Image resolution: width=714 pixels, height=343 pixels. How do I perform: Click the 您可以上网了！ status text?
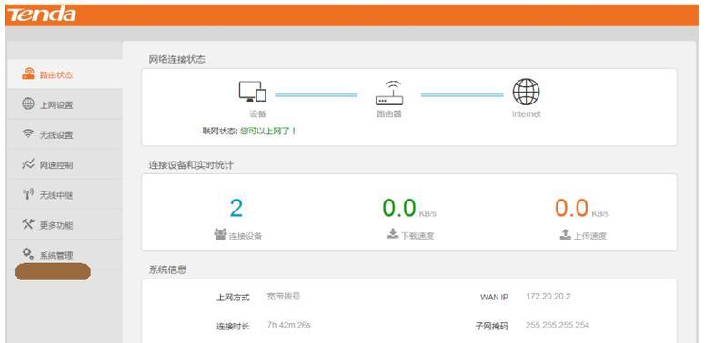pyautogui.click(x=268, y=131)
